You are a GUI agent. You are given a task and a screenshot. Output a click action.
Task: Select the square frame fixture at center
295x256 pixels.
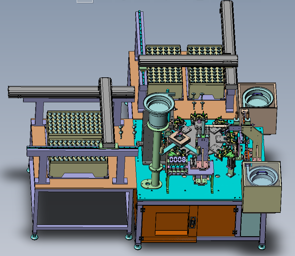point(180,138)
